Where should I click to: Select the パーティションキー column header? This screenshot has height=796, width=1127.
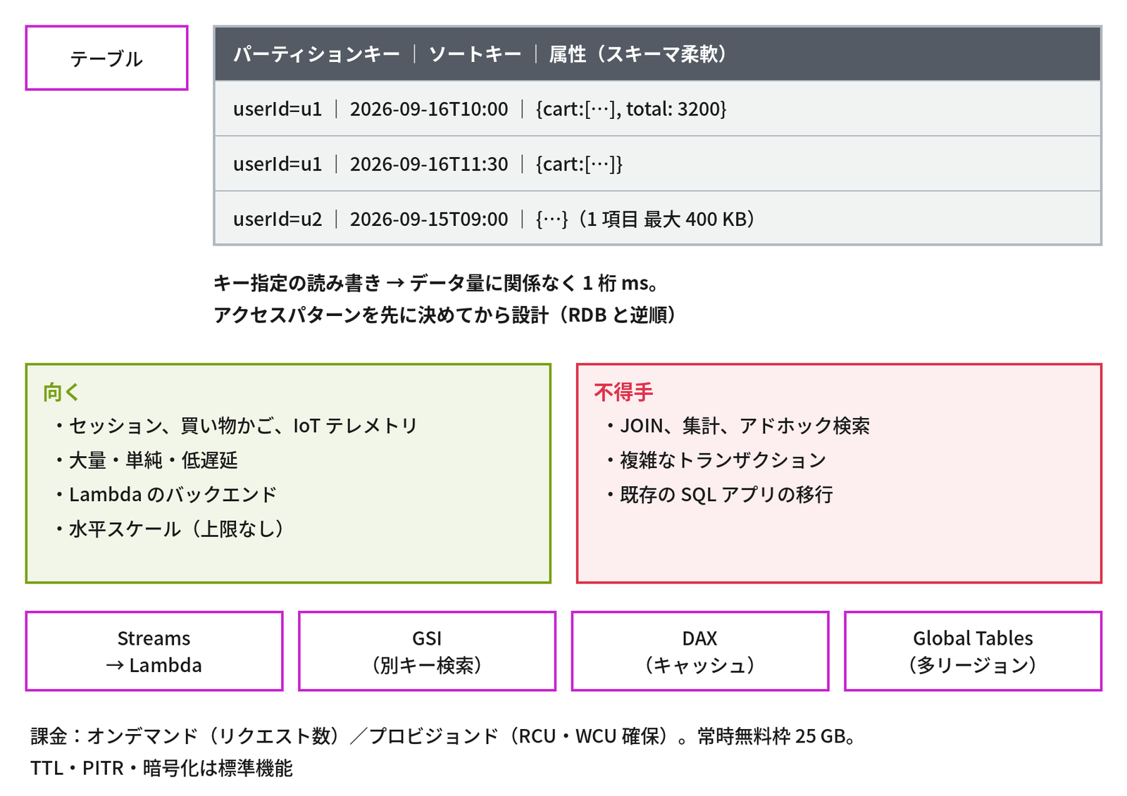click(316, 54)
